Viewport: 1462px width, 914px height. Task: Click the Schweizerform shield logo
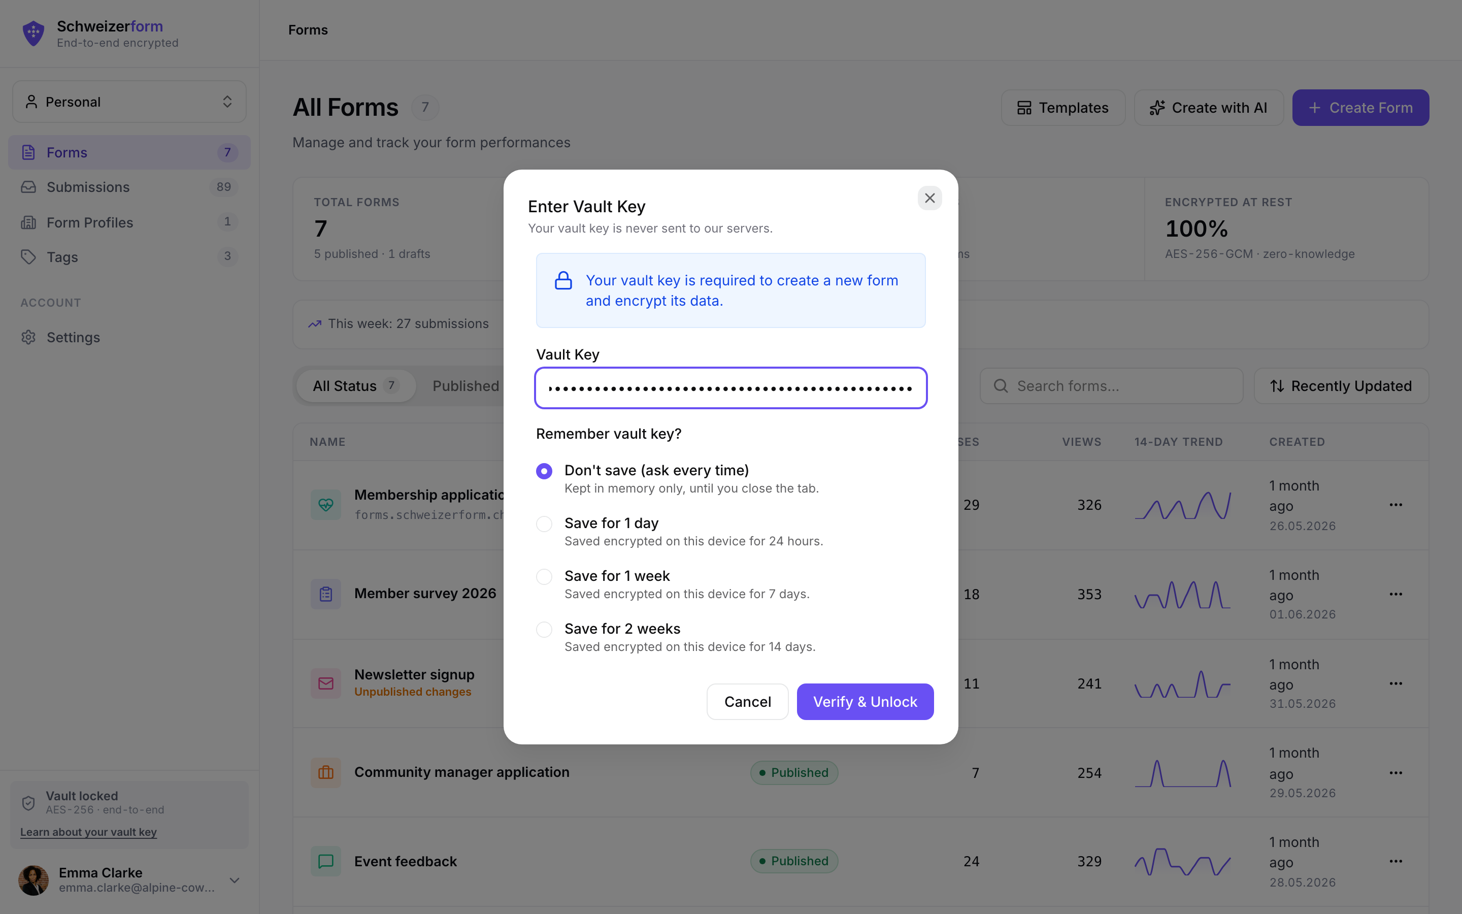click(x=33, y=33)
